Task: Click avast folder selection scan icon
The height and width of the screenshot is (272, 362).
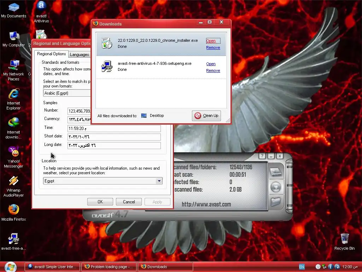Action: [x=276, y=202]
